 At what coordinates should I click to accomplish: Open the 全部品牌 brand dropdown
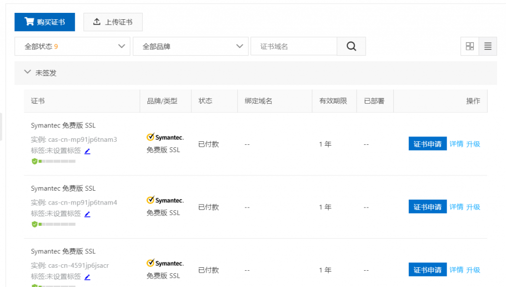click(190, 46)
